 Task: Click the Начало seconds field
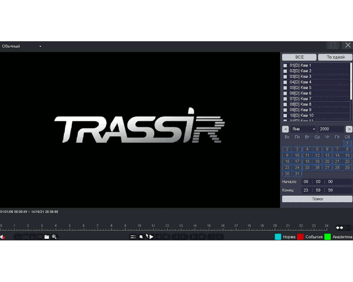[x=330, y=182]
